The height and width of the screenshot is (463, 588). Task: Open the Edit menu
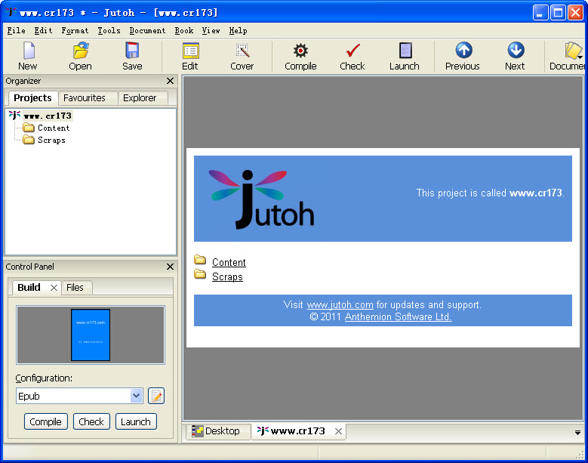[43, 30]
